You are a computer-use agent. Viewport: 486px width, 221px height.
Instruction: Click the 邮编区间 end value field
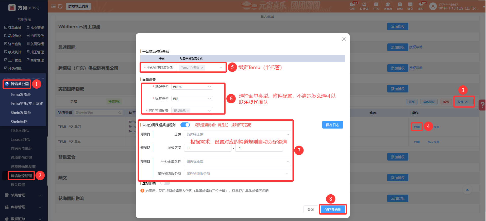pyautogui.click(x=259, y=148)
